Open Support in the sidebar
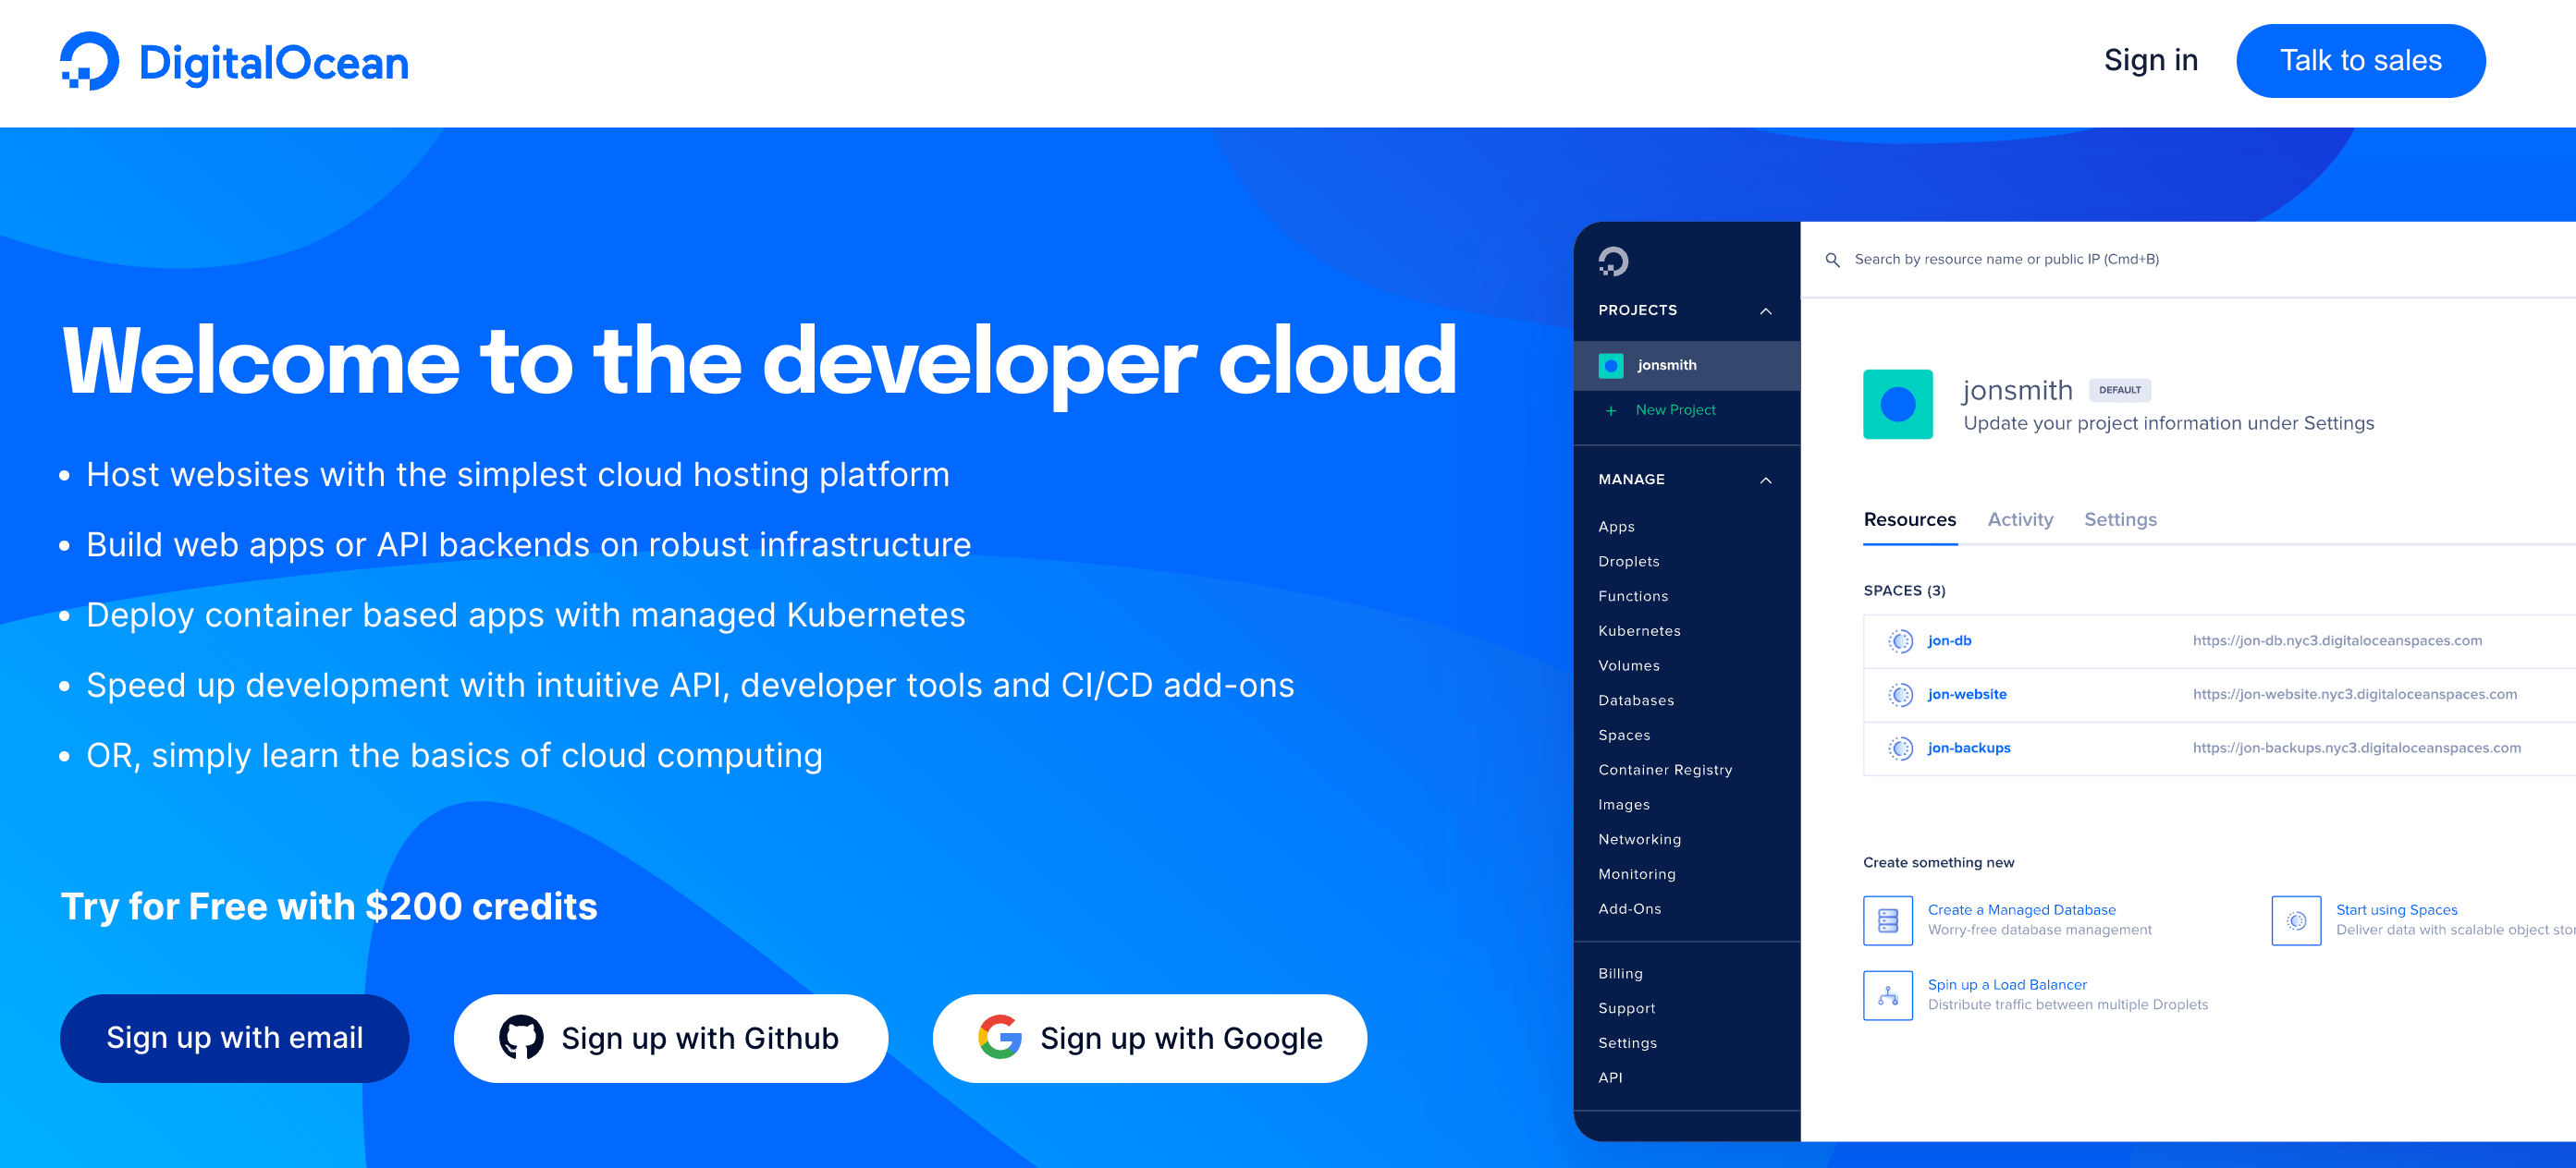 tap(1626, 1008)
